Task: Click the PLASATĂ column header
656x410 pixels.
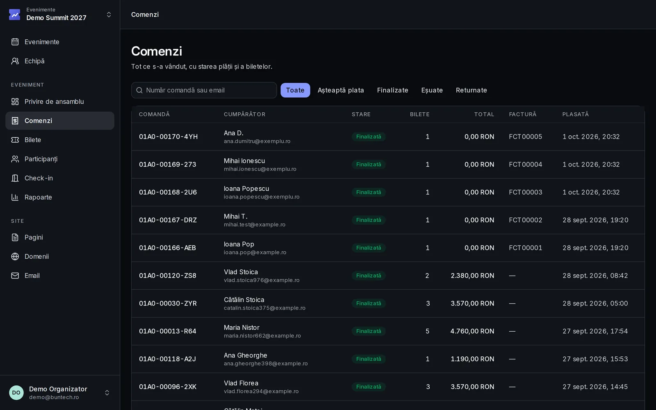Action: point(576,114)
